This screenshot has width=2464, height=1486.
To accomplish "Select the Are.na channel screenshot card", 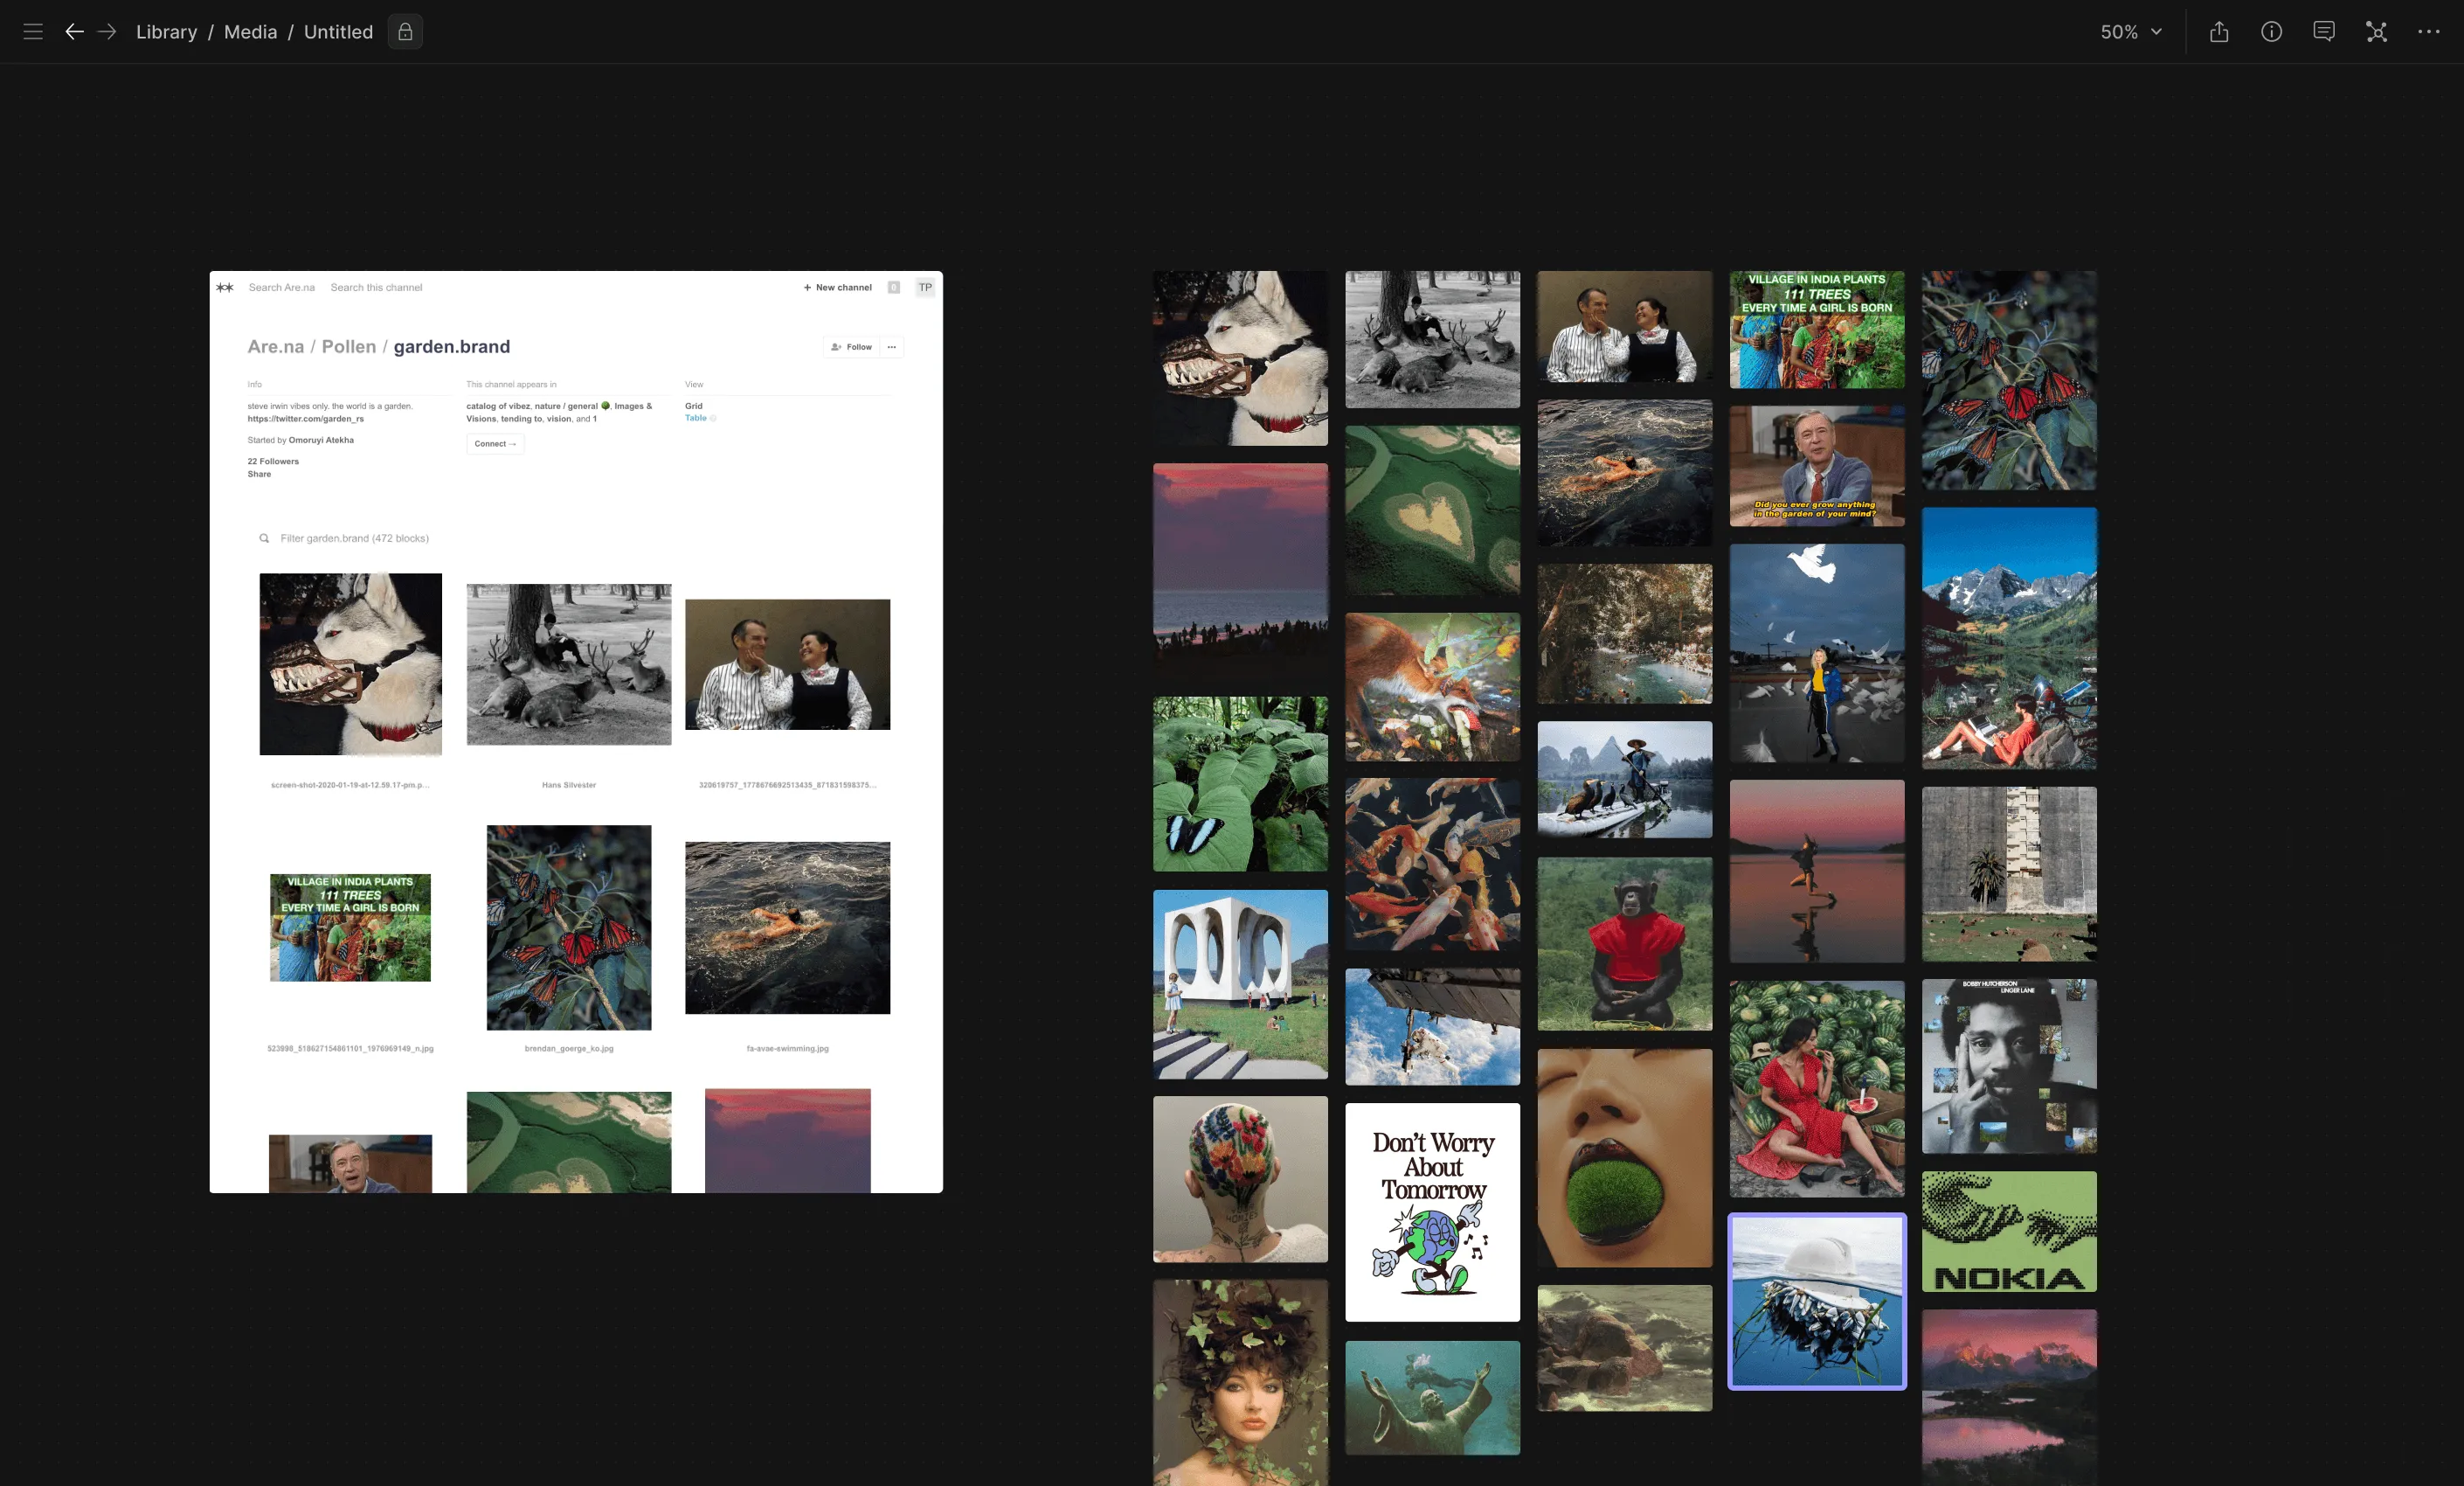I will [x=576, y=732].
